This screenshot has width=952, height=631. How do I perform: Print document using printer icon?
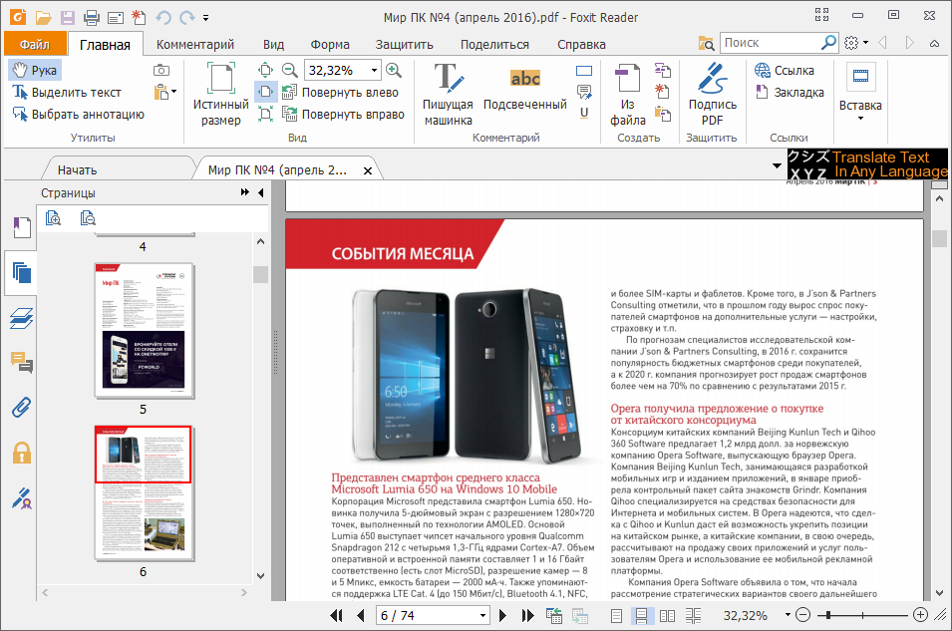[91, 17]
